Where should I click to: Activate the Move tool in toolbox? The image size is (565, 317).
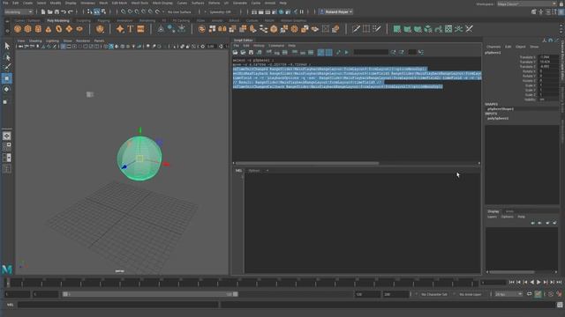coord(7,78)
